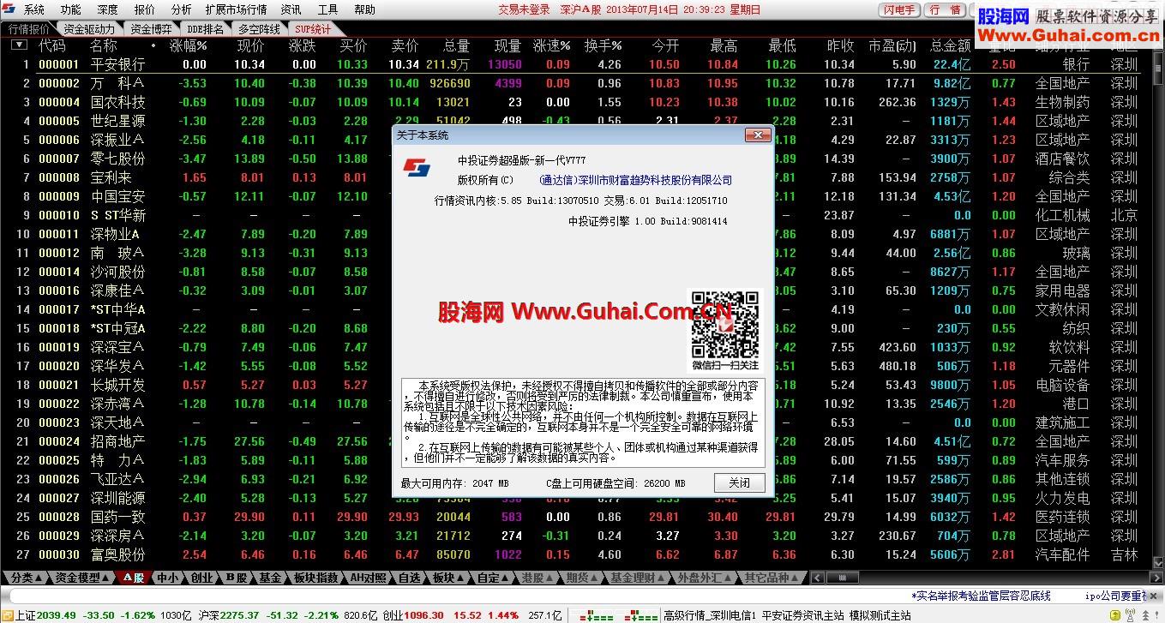Open the 扩展市场行情 menu
This screenshot has width=1165, height=623.
236,9
